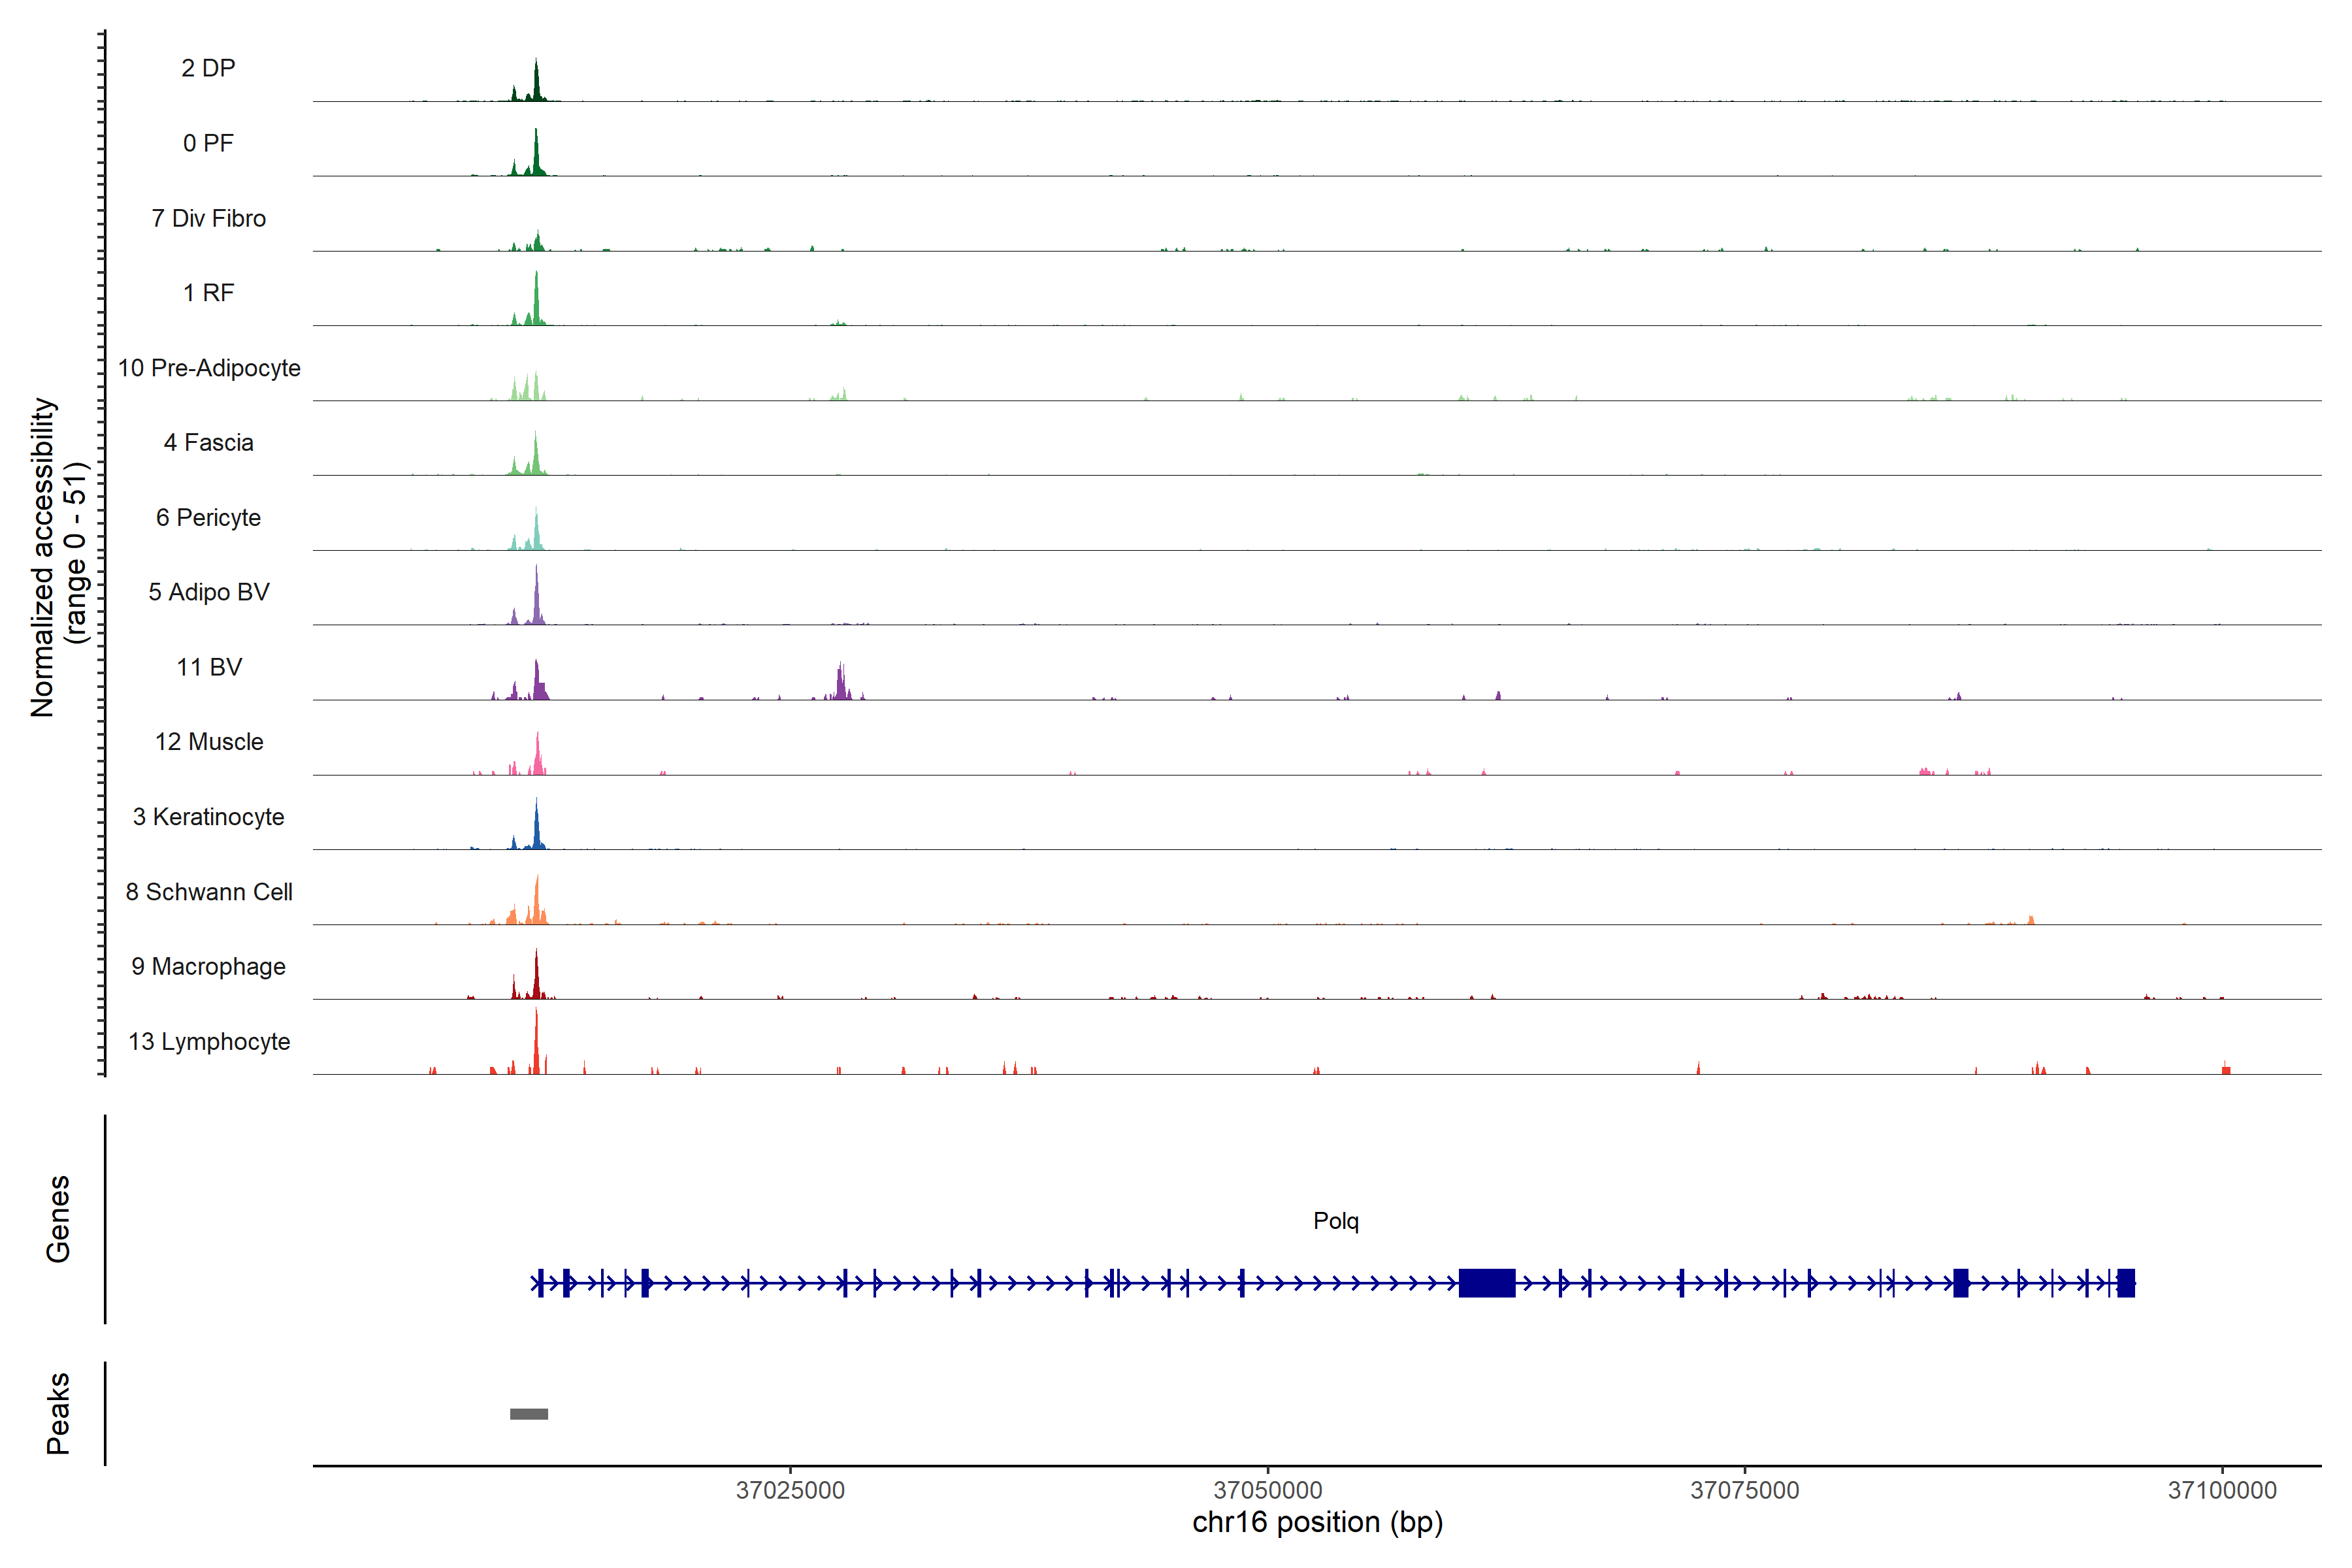The image size is (2352, 1568).
Task: Select the 7 Div Fibro track label
Action: [208, 218]
